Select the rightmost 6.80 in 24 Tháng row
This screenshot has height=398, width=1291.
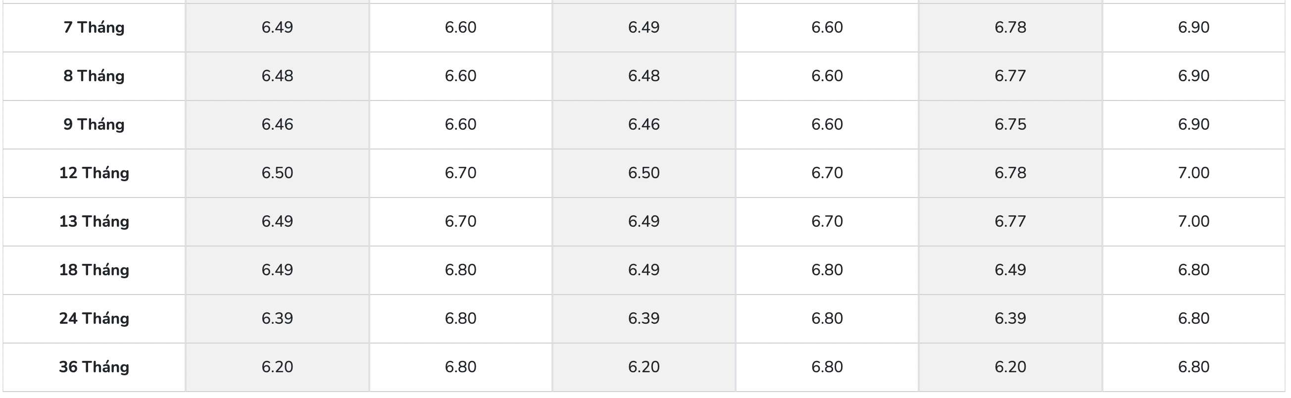[1193, 318]
